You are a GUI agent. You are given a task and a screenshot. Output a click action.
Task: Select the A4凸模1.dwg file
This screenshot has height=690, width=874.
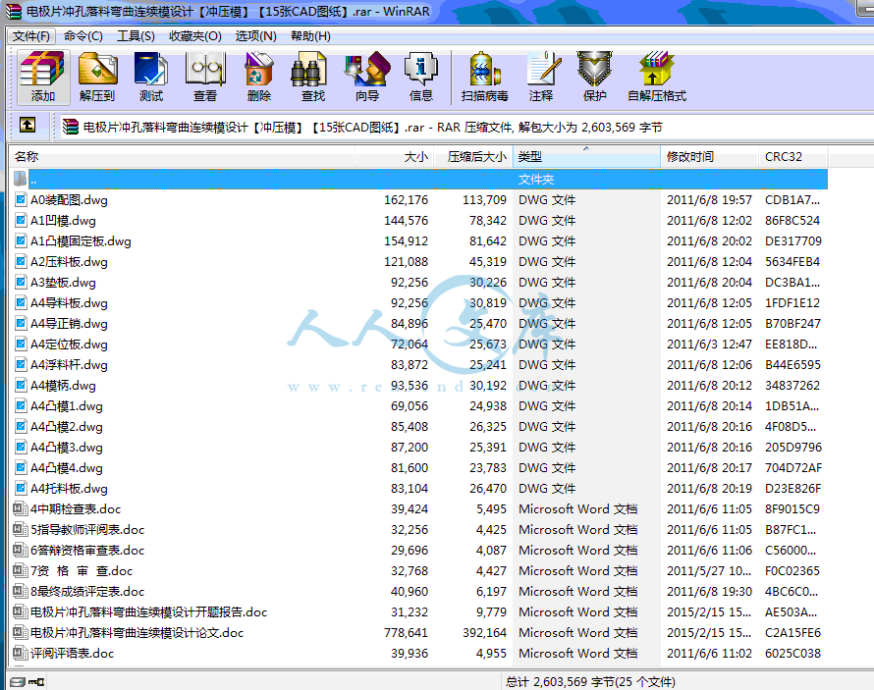[x=67, y=406]
